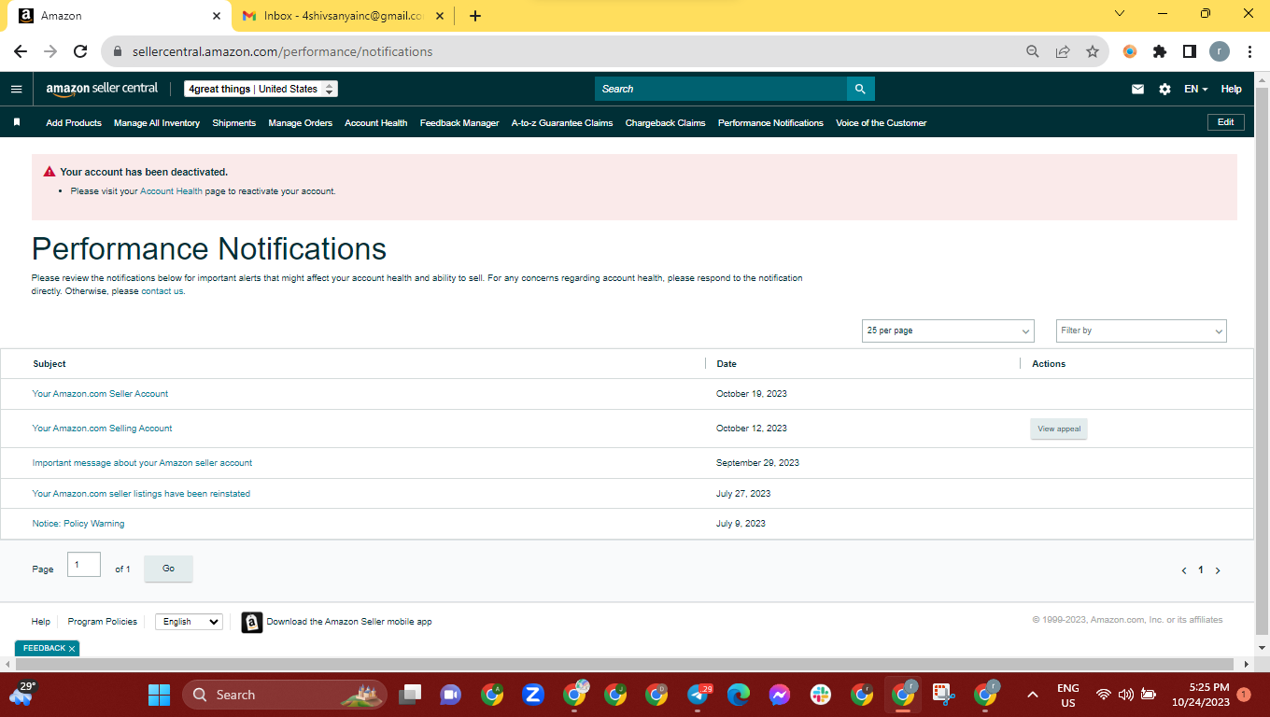Reload the page with the refresh icon
1270x717 pixels.
[x=80, y=51]
